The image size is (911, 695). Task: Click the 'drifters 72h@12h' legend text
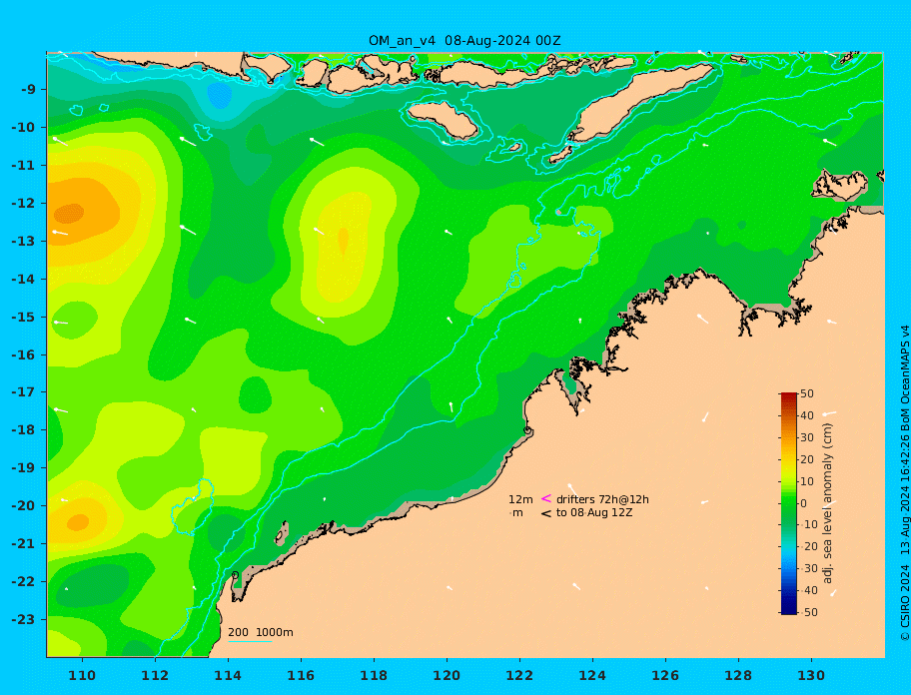click(602, 499)
